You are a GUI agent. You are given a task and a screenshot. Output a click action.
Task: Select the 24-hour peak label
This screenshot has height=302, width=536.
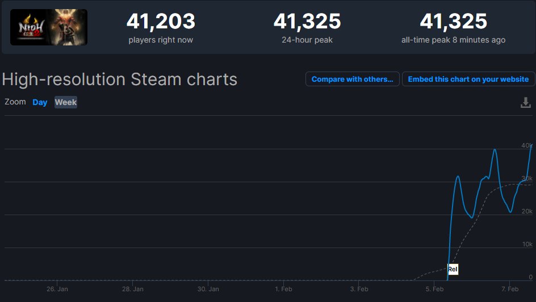[x=307, y=40]
